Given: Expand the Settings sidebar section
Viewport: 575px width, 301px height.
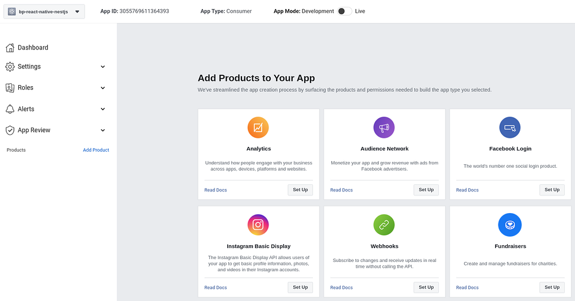Looking at the screenshot, I should click(x=103, y=67).
